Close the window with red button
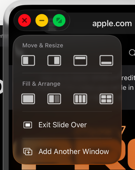This screenshot has height=170, width=135. pyautogui.click(x=24, y=20)
